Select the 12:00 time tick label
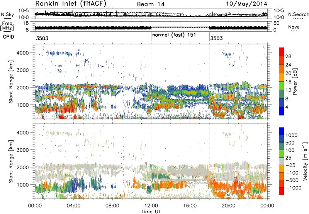This screenshot has width=309, height=214. [x=151, y=206]
